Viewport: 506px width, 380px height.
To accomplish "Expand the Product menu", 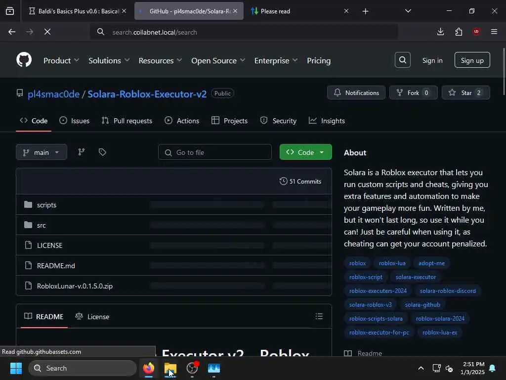I will click(61, 60).
